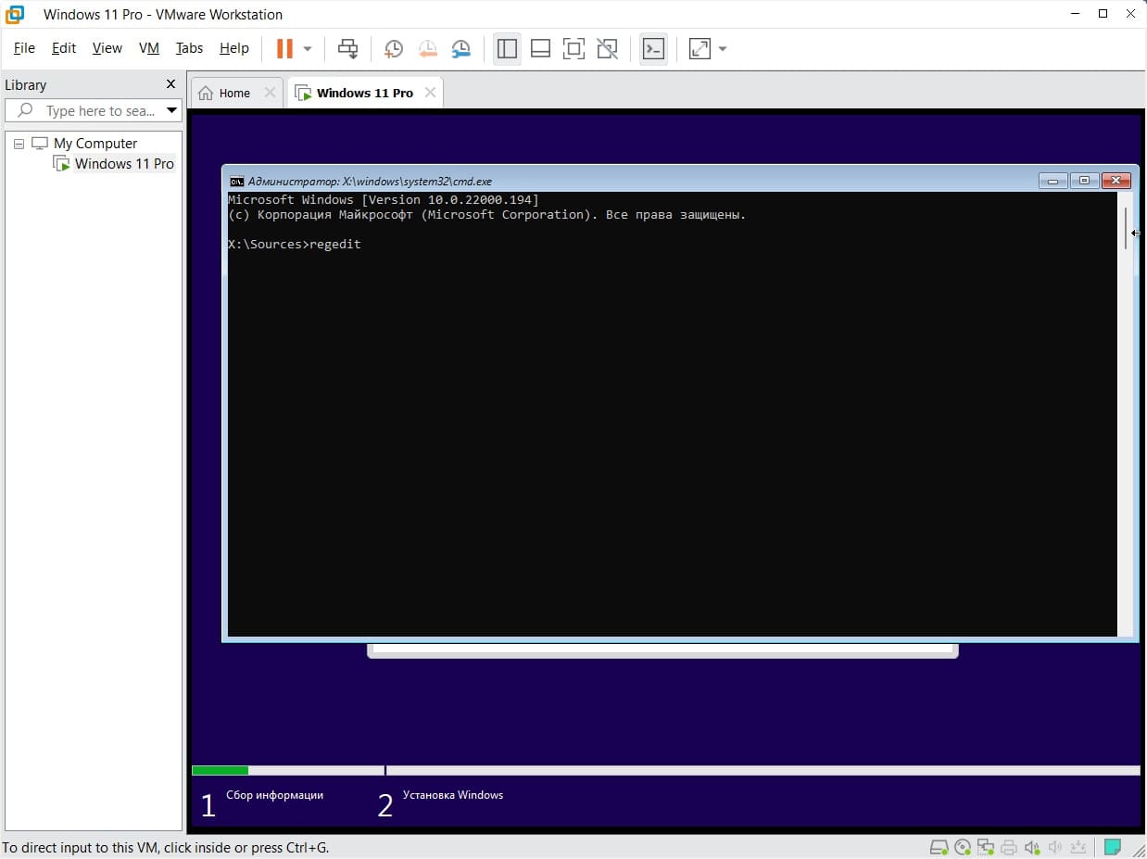Toggle the console view button

[653, 48]
